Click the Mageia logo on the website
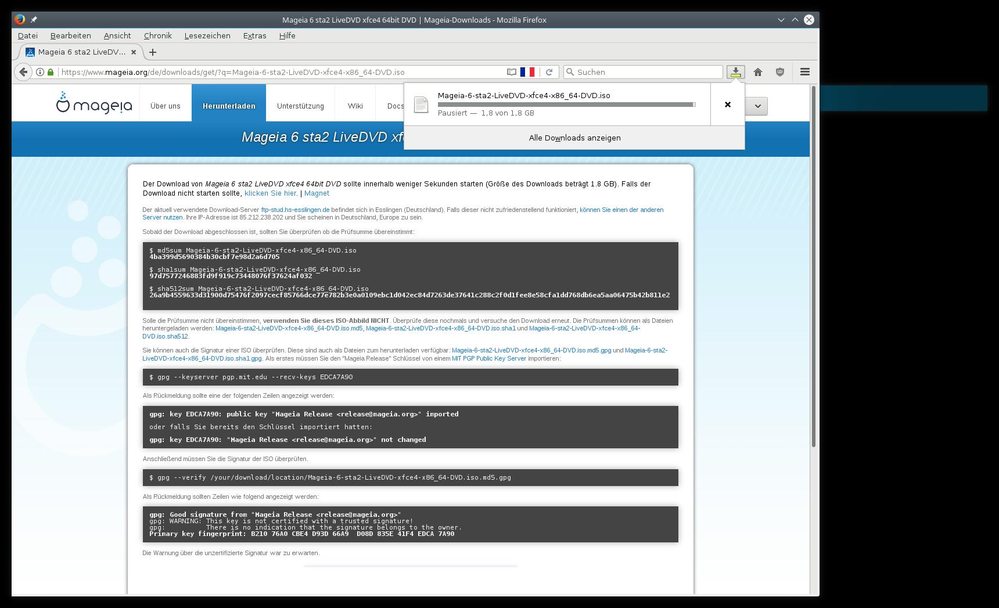Viewport: 999px width, 608px height. [x=94, y=103]
